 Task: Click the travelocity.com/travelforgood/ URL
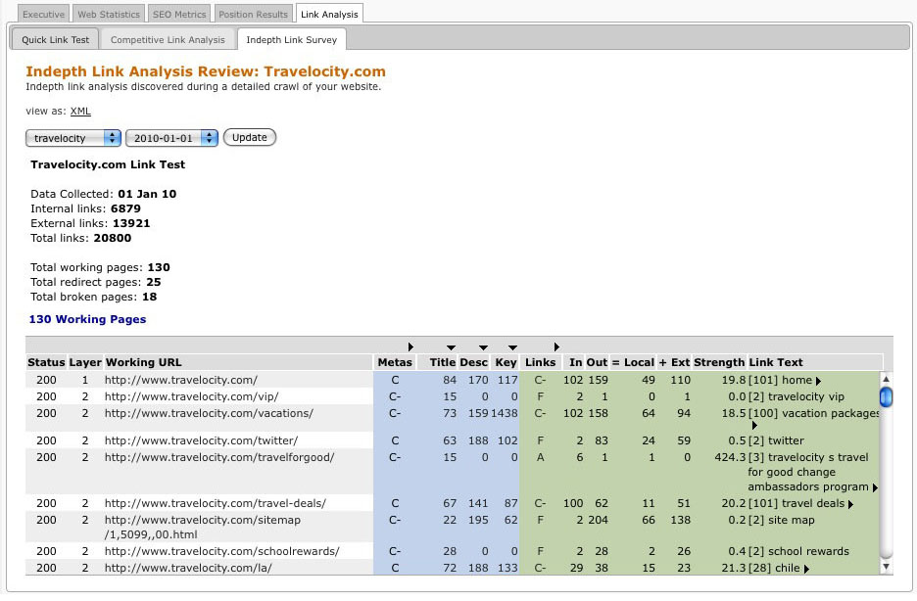pyautogui.click(x=219, y=457)
